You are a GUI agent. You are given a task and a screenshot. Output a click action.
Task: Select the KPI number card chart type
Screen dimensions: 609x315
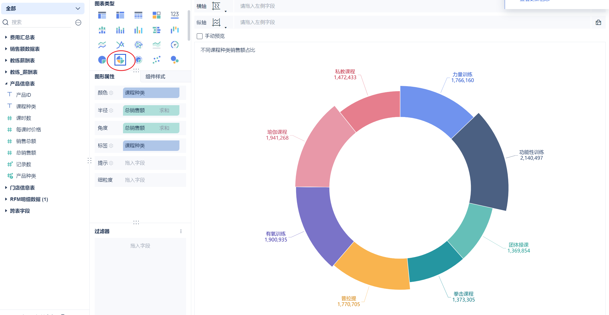click(174, 15)
